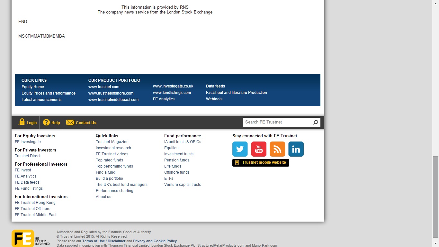The width and height of the screenshot is (439, 247).
Task: Open the RSS feed icon
Action: (x=277, y=149)
